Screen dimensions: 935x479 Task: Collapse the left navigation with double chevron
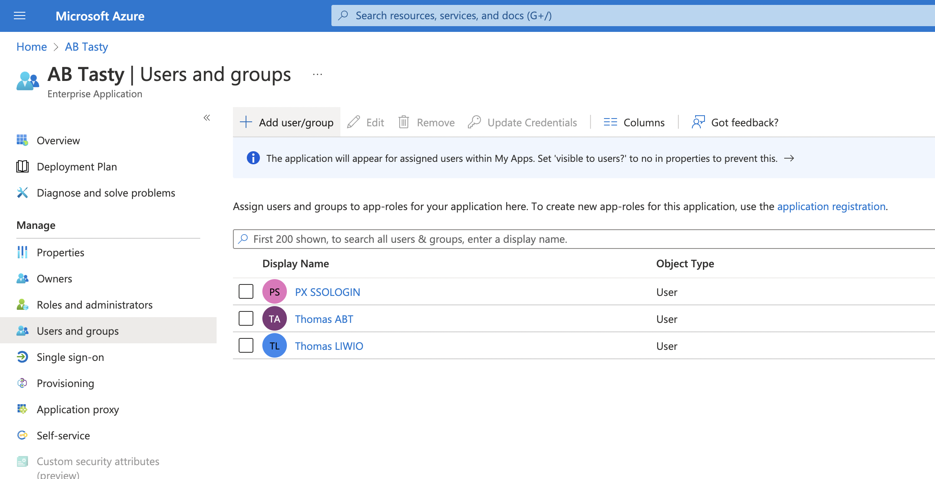207,118
